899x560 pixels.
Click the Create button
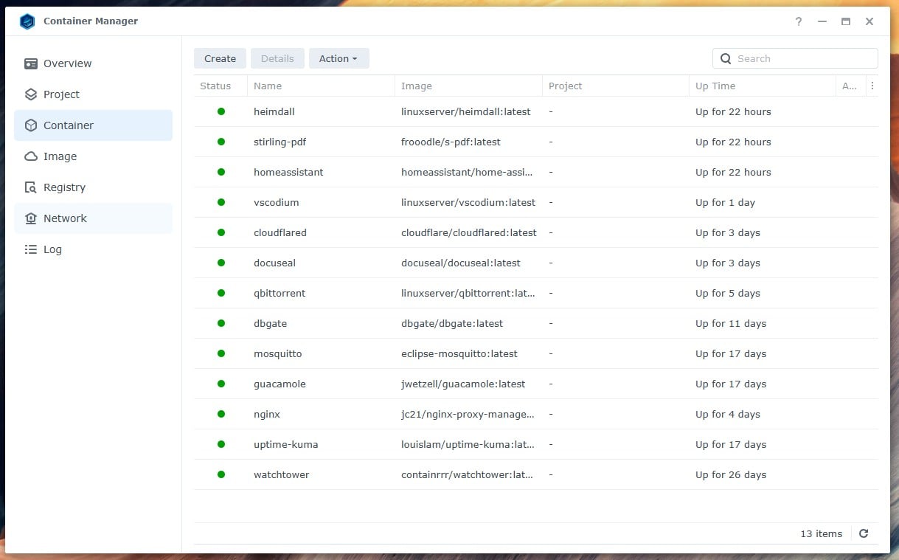pos(220,58)
